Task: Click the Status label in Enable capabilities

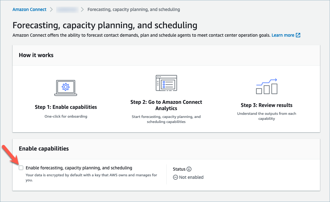Action: point(179,169)
